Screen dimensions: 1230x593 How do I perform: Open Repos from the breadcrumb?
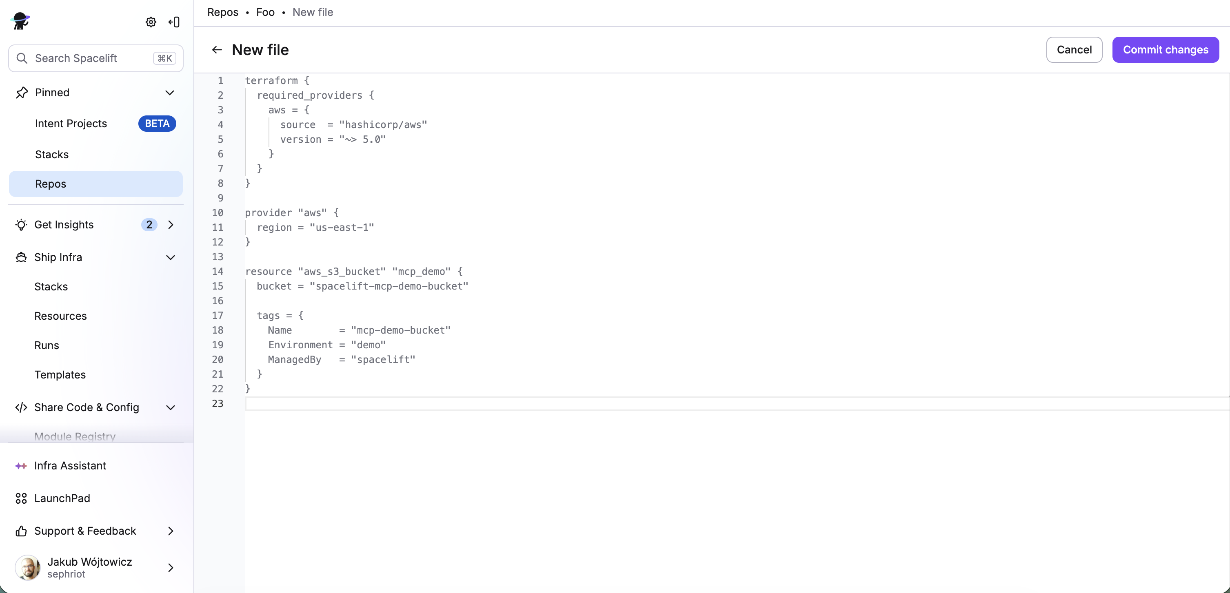tap(222, 12)
